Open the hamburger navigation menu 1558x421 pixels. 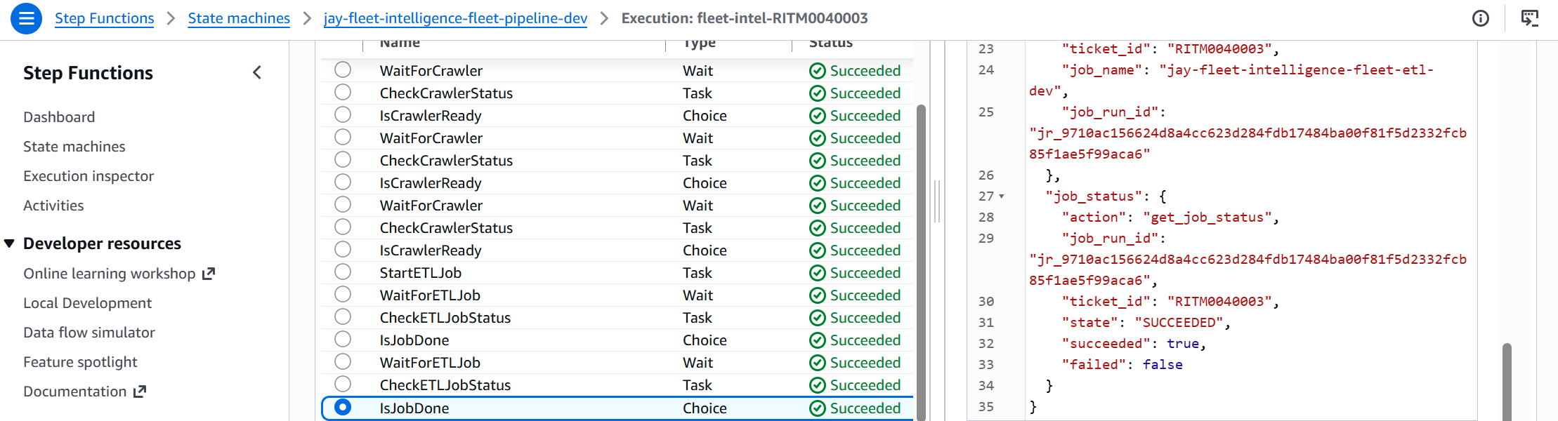[26, 18]
